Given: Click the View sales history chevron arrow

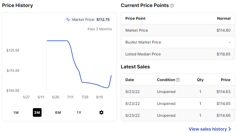Looking at the screenshot, I should coord(230,129).
